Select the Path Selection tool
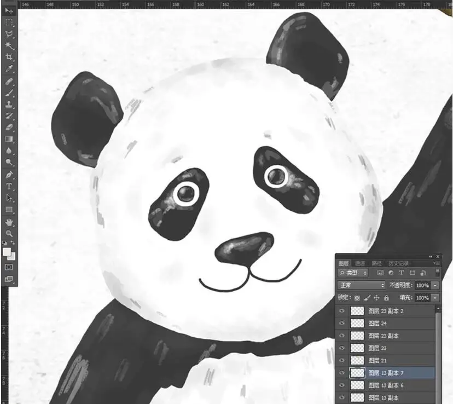The width and height of the screenshot is (453, 404). point(9,198)
